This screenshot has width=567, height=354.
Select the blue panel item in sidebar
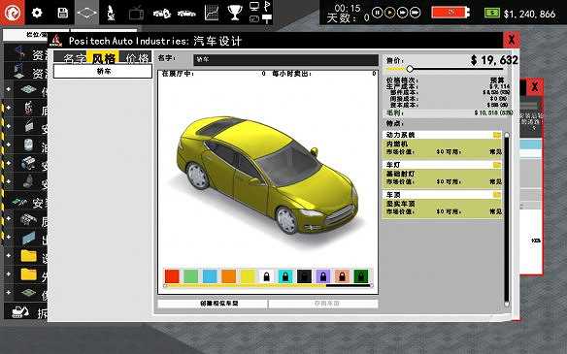(28, 238)
